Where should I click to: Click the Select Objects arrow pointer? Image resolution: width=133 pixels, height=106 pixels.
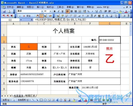(x=14, y=100)
